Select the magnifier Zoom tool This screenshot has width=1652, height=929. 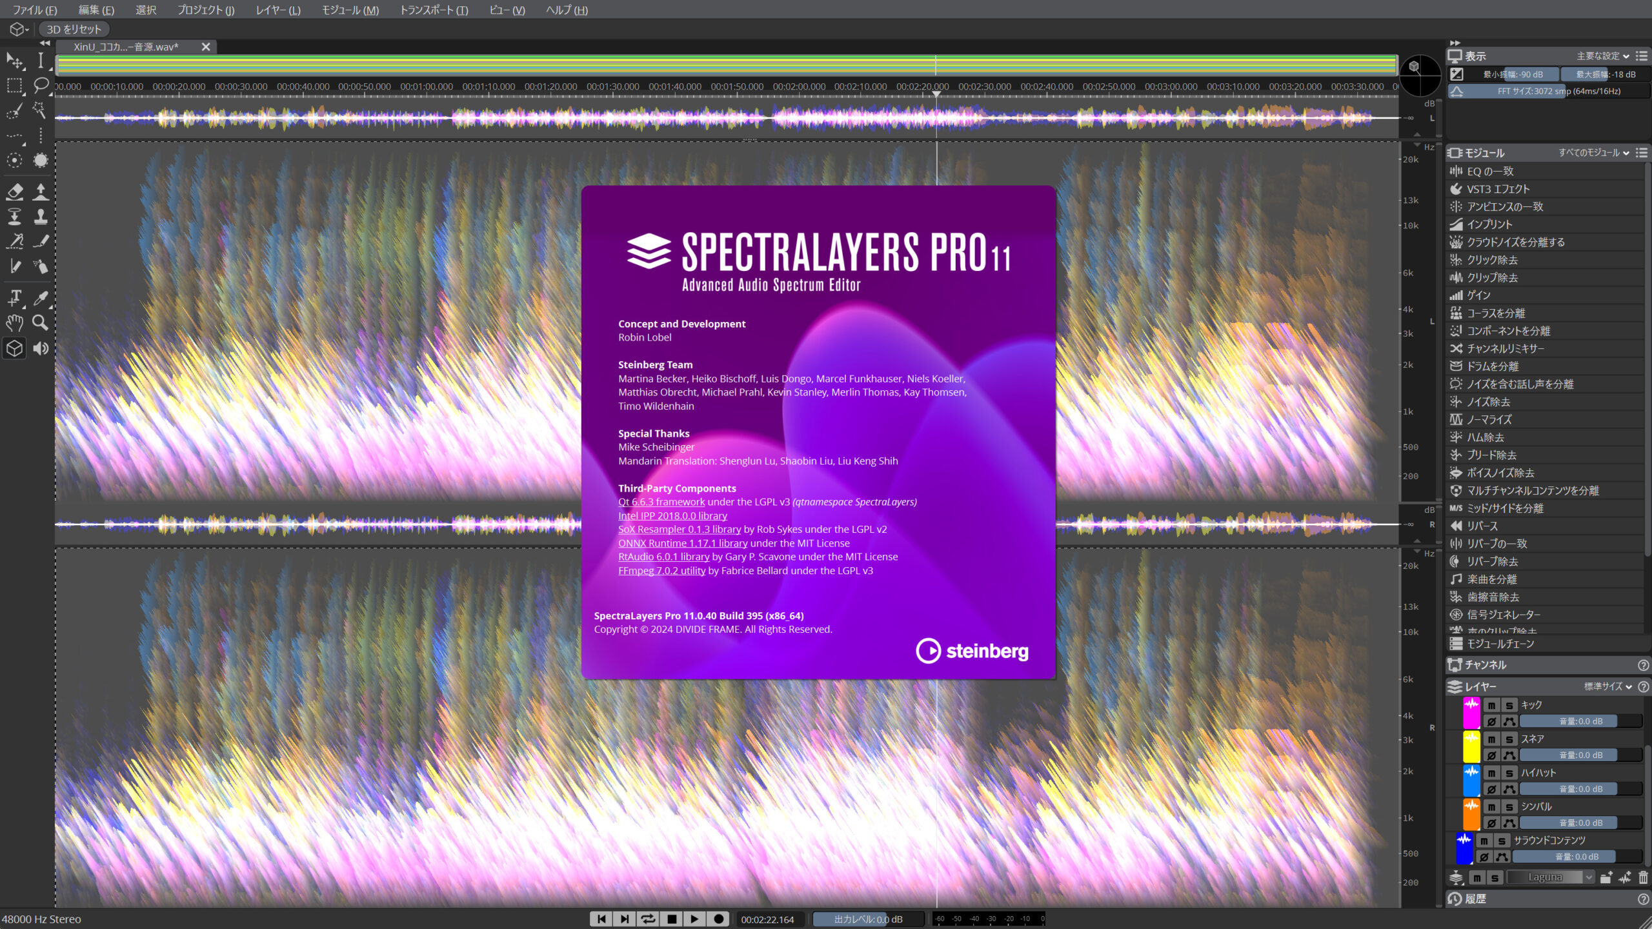point(41,323)
